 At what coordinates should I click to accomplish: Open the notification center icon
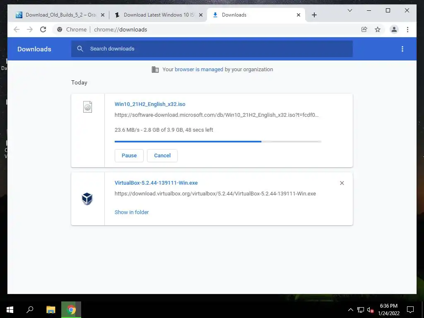pos(410,310)
